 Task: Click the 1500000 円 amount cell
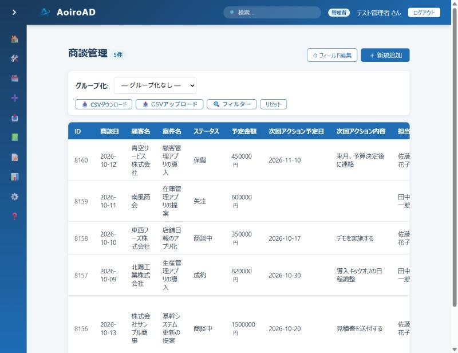click(243, 328)
